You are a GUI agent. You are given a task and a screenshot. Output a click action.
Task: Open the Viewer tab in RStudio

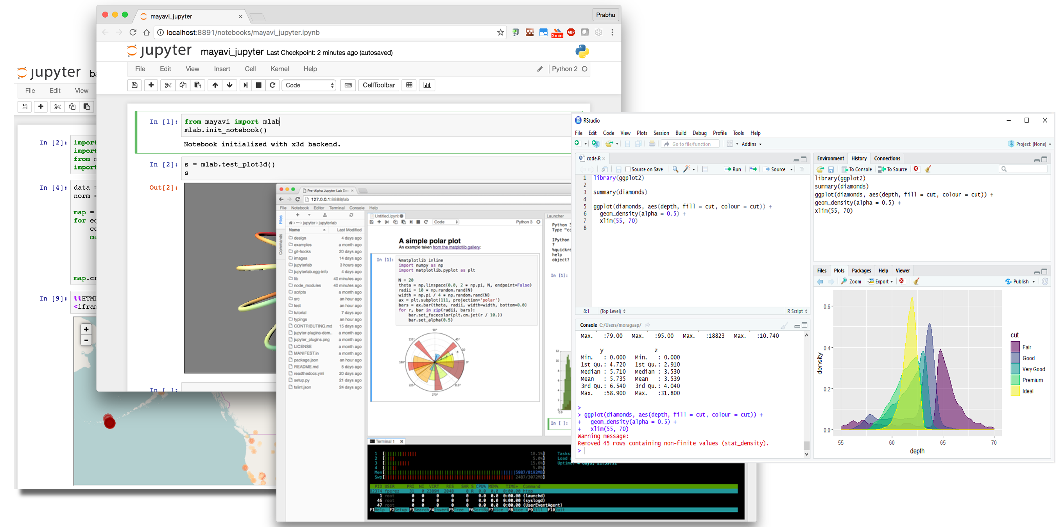[x=903, y=271]
